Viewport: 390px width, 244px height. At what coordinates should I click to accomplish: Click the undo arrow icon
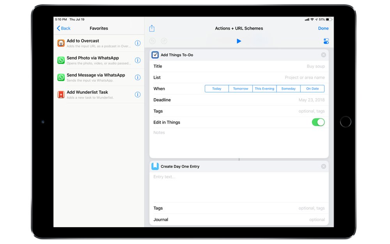[x=152, y=41]
